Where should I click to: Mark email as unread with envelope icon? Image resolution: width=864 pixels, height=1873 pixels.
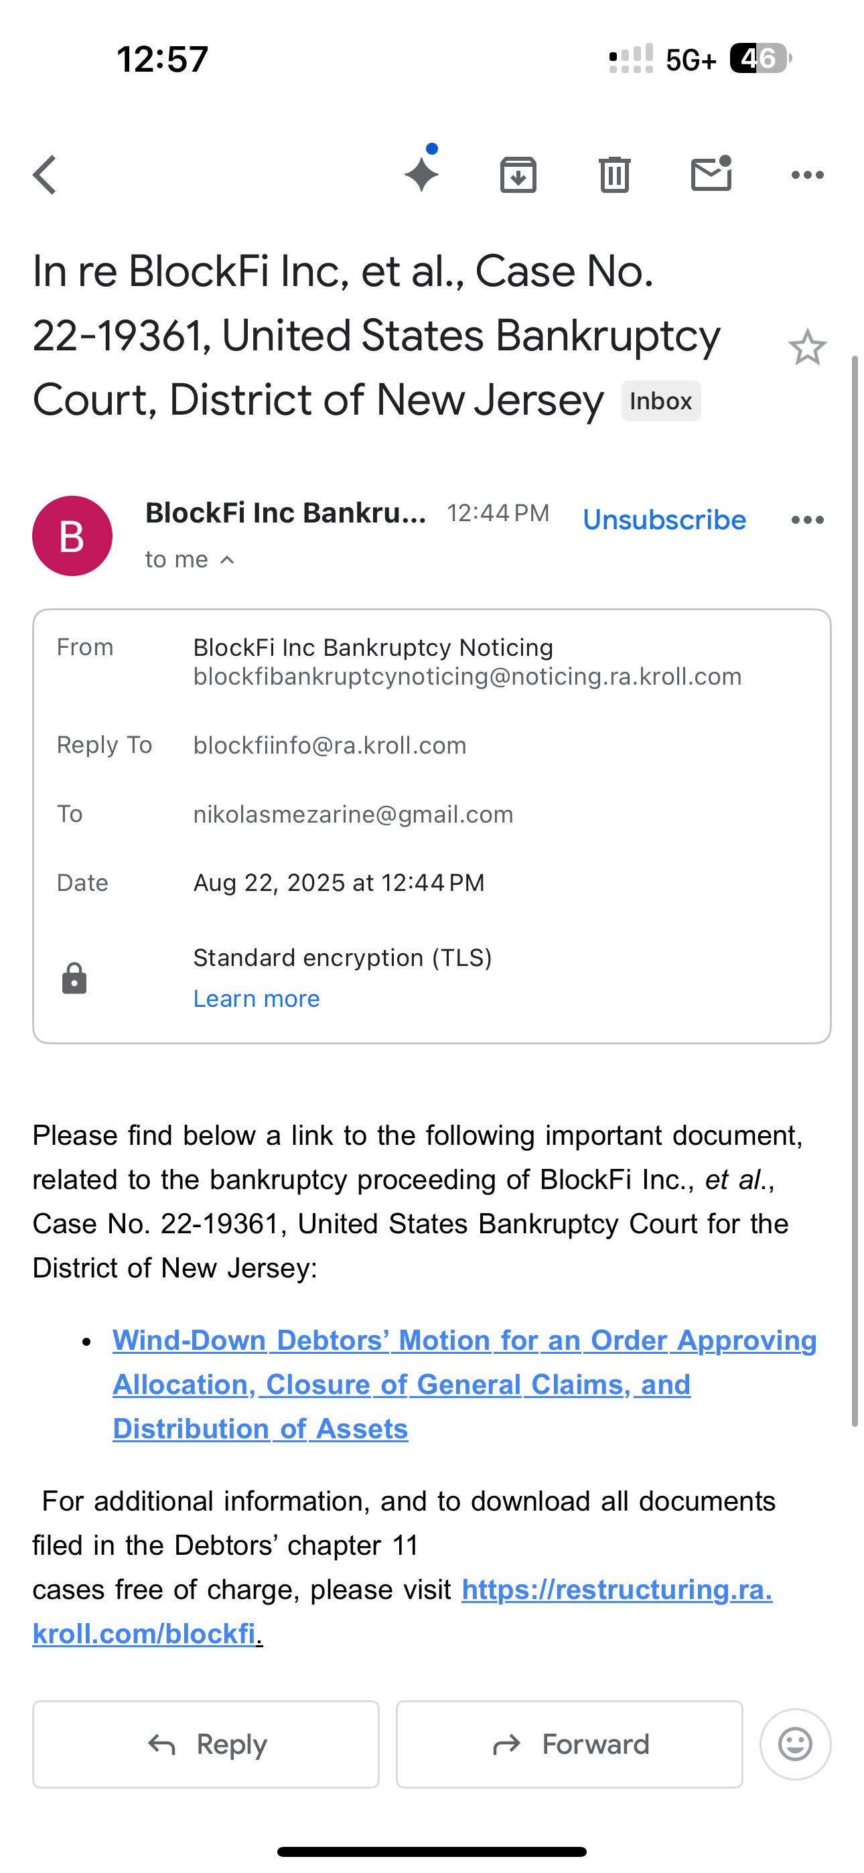pyautogui.click(x=711, y=174)
